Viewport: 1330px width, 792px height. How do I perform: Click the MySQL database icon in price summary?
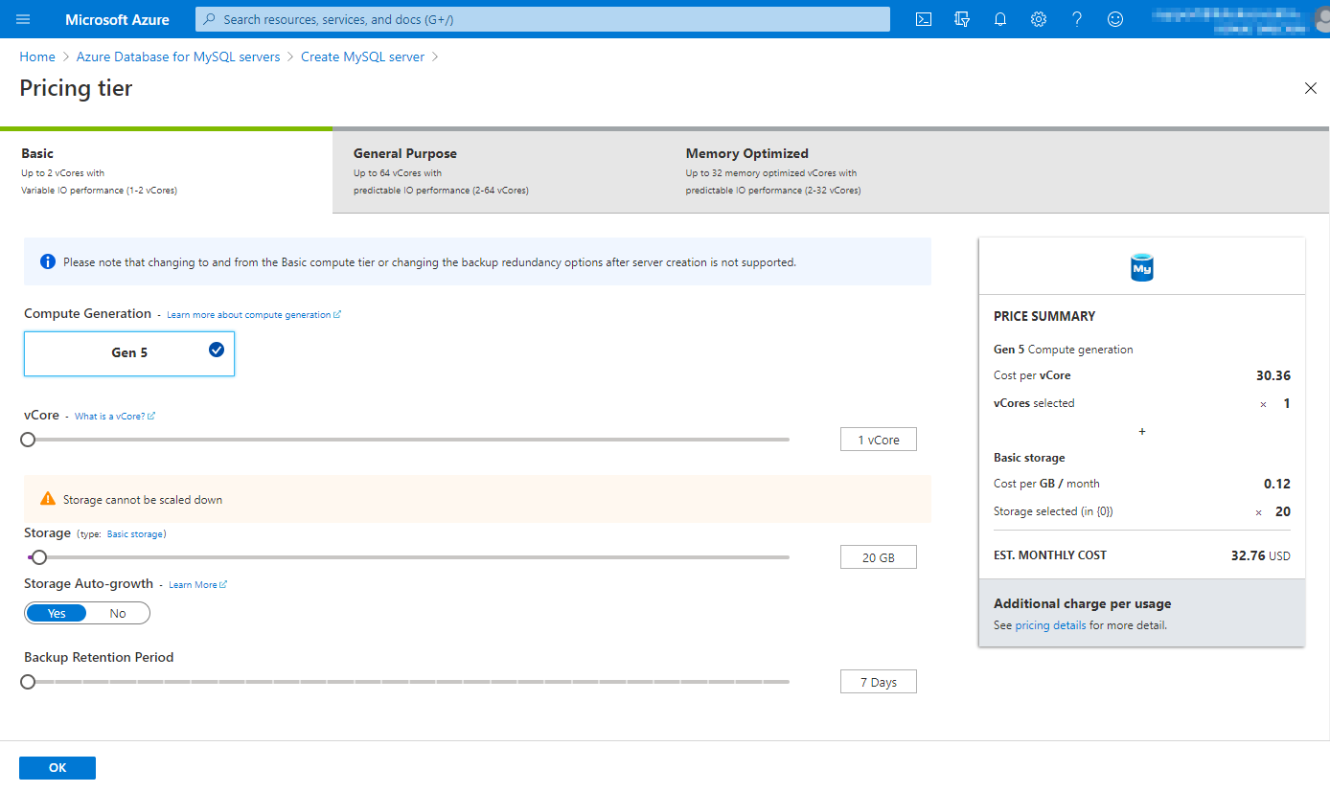pos(1141,267)
